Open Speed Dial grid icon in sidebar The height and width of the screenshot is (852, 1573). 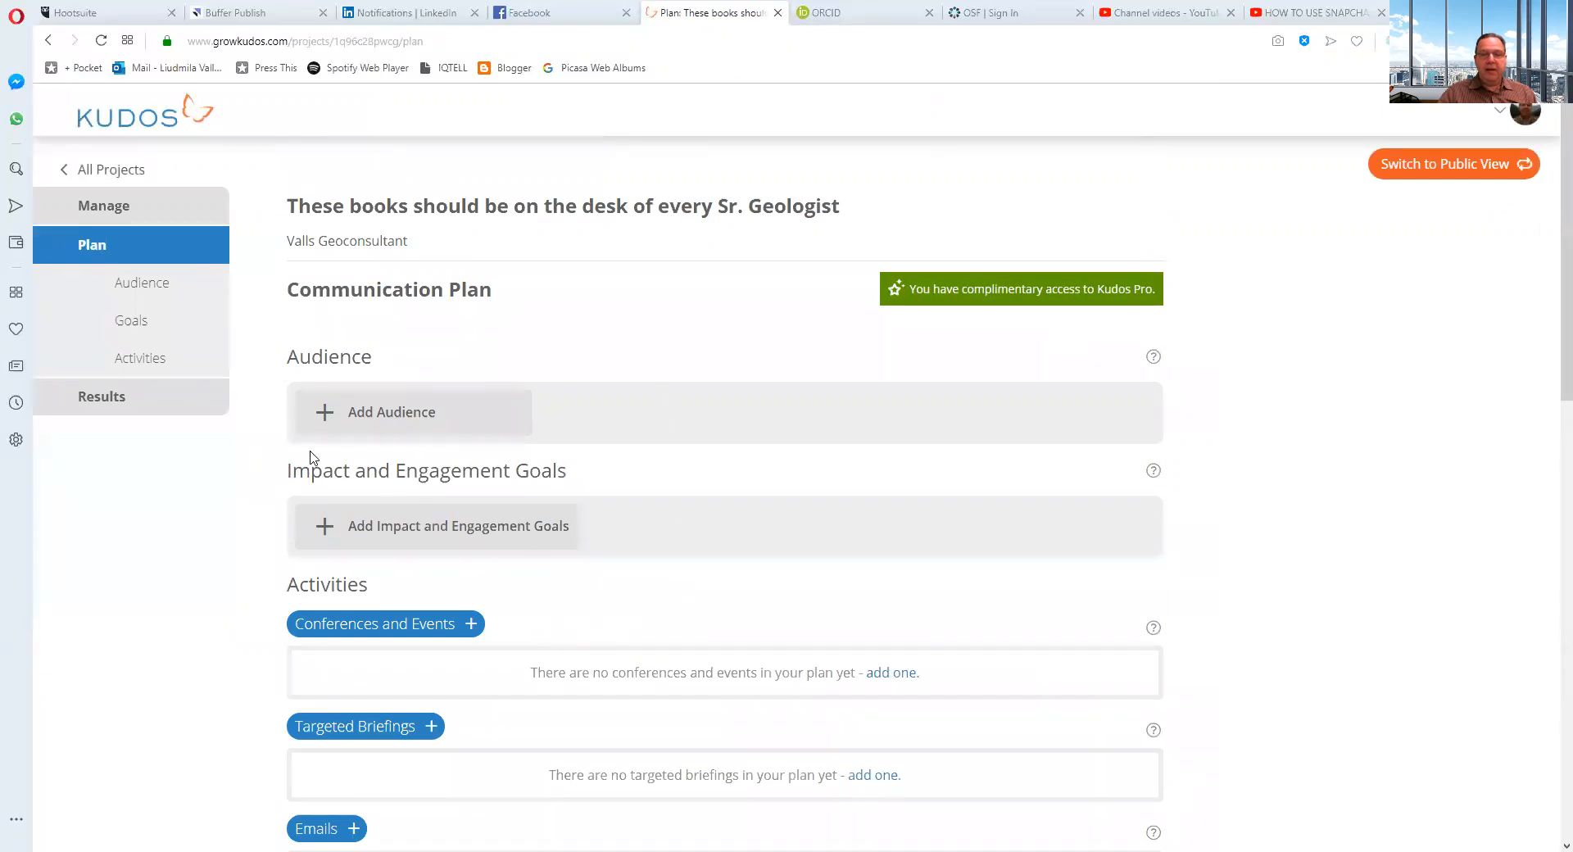[16, 292]
